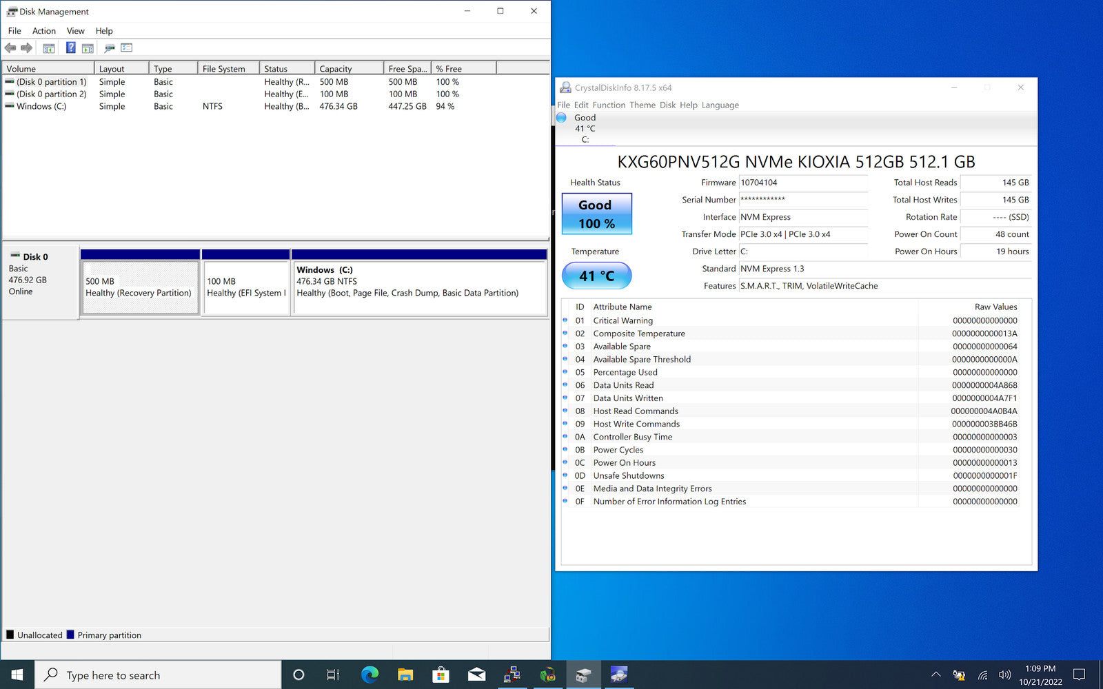Click the Media and Data Integrity Errors row
Viewport: 1103px width, 689px height.
[x=791, y=489]
